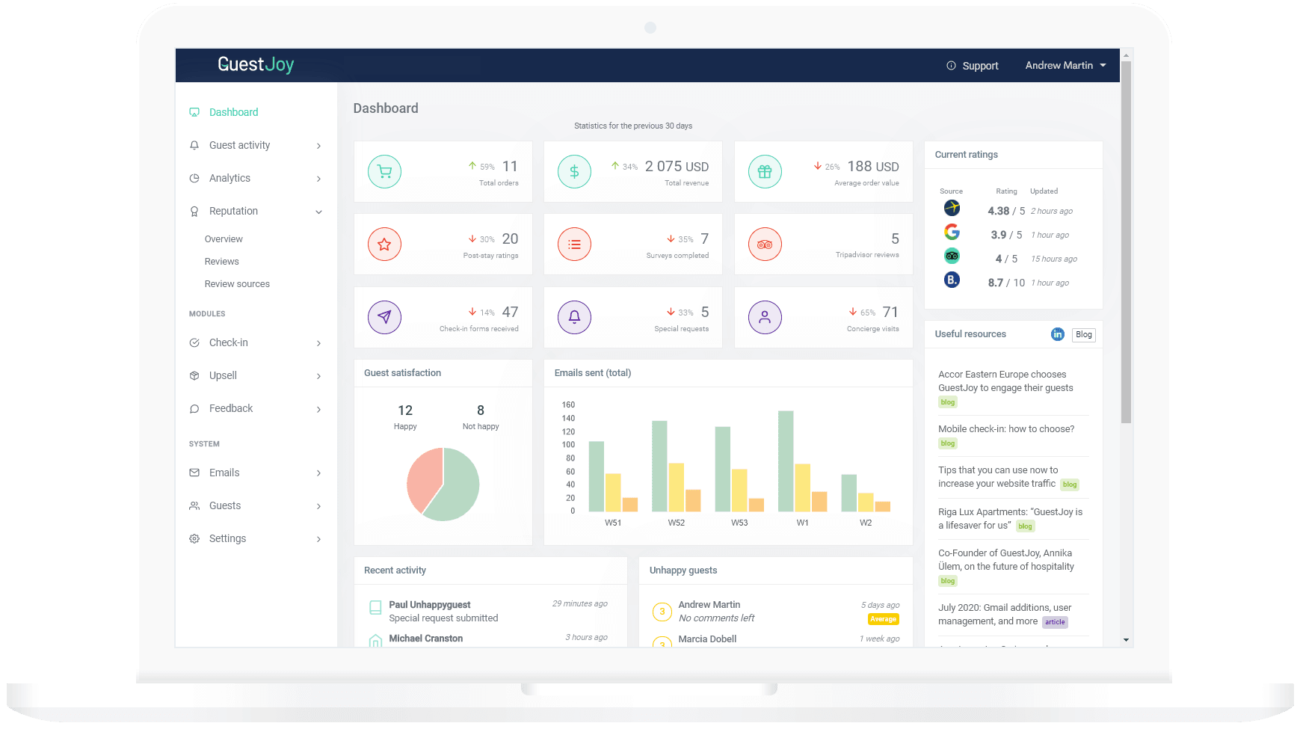Screen dimensions: 1300x729
Task: Click the Blog button in Useful resources
Action: (x=1083, y=334)
